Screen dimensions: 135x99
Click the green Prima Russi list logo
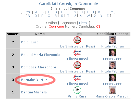coord(77,90)
